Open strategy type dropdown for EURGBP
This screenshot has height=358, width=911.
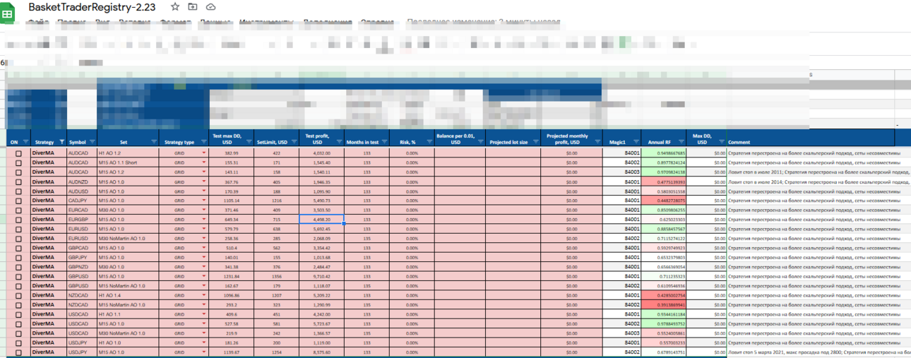(x=204, y=219)
